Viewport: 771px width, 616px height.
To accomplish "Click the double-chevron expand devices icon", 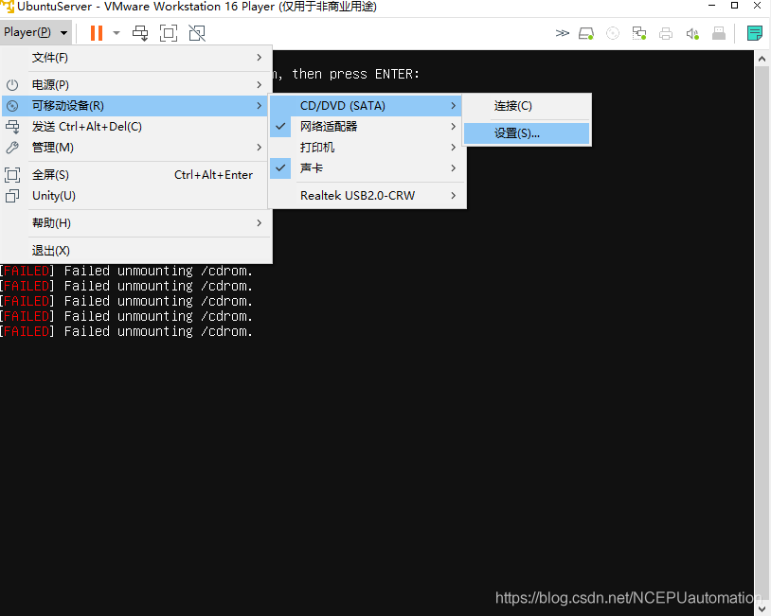I will 562,33.
